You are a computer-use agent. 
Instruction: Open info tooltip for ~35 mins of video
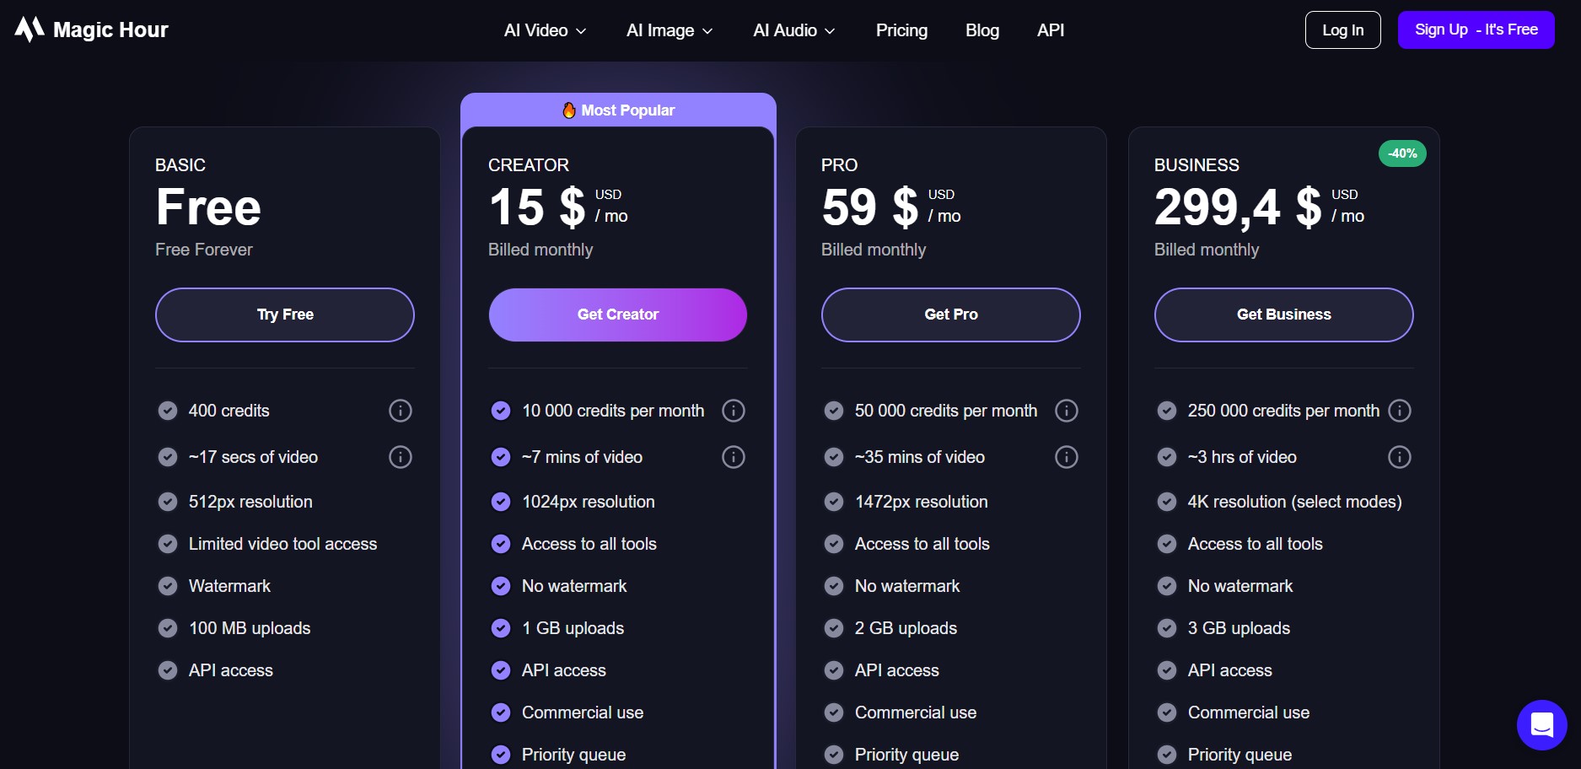tap(1066, 457)
